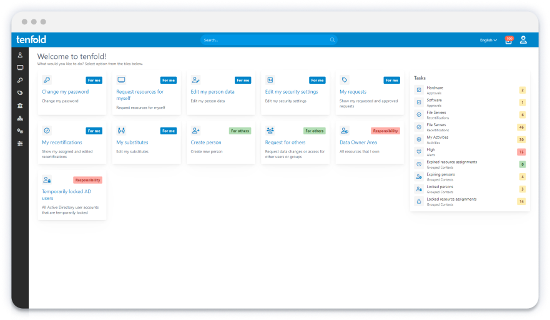The width and height of the screenshot is (550, 320).
Task: Open the monitor icon in left sidebar
Action: (20, 67)
